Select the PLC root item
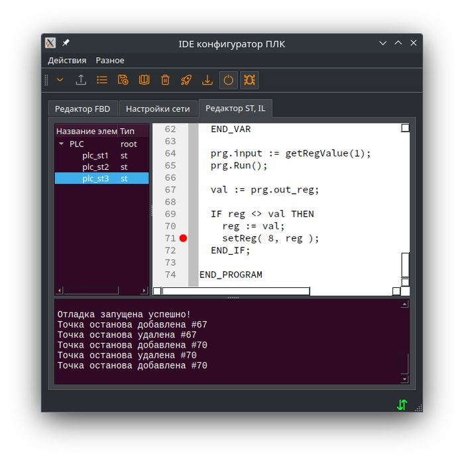The image size is (464, 461). 77,144
